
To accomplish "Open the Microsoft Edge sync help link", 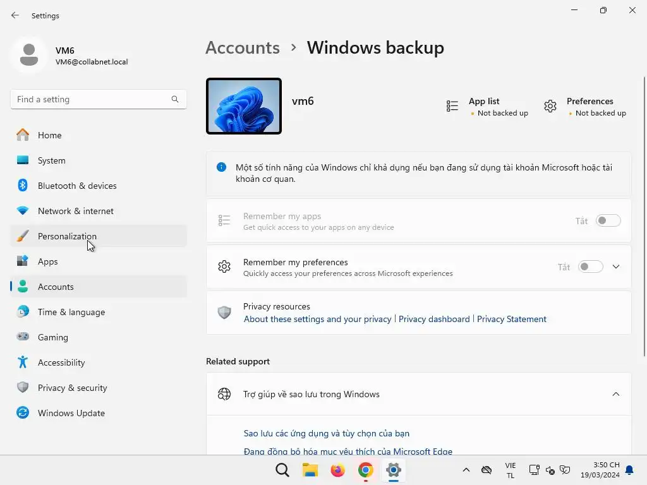I will pos(348,451).
